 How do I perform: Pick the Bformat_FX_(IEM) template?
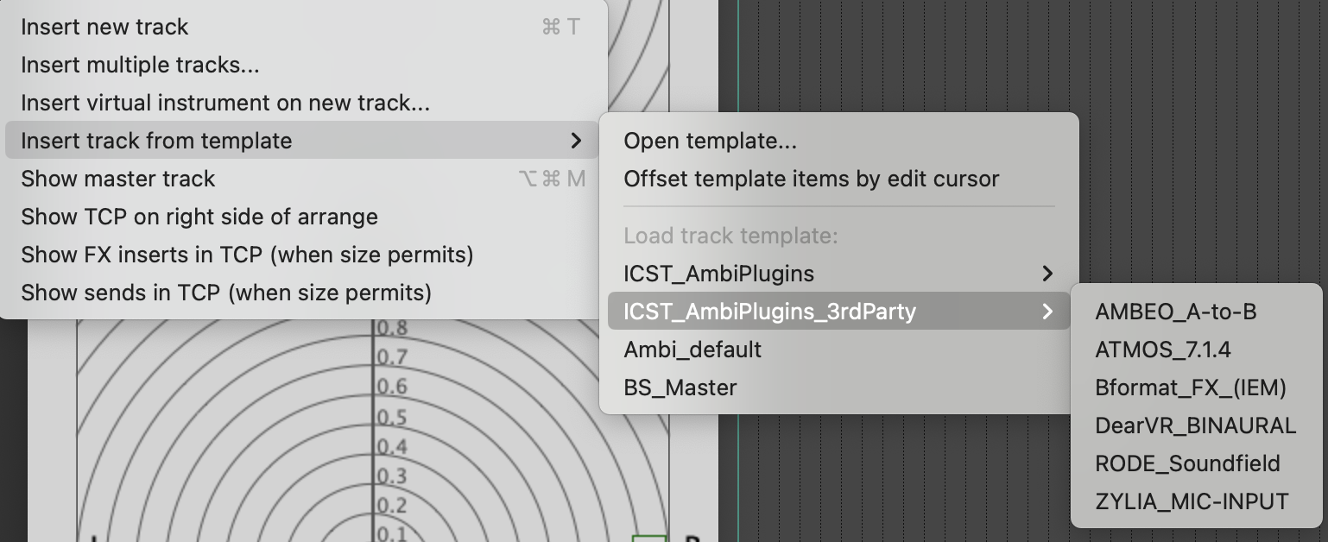coord(1190,388)
